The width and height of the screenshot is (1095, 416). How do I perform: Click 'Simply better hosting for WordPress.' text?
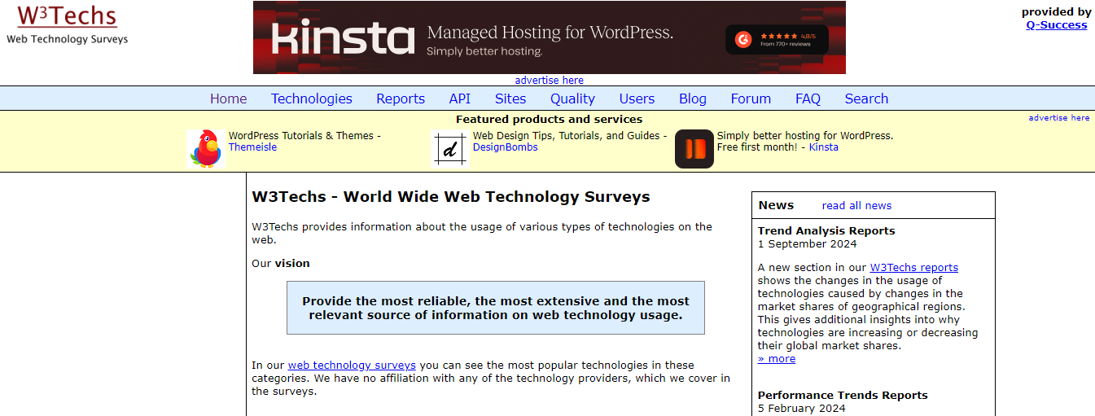point(805,136)
